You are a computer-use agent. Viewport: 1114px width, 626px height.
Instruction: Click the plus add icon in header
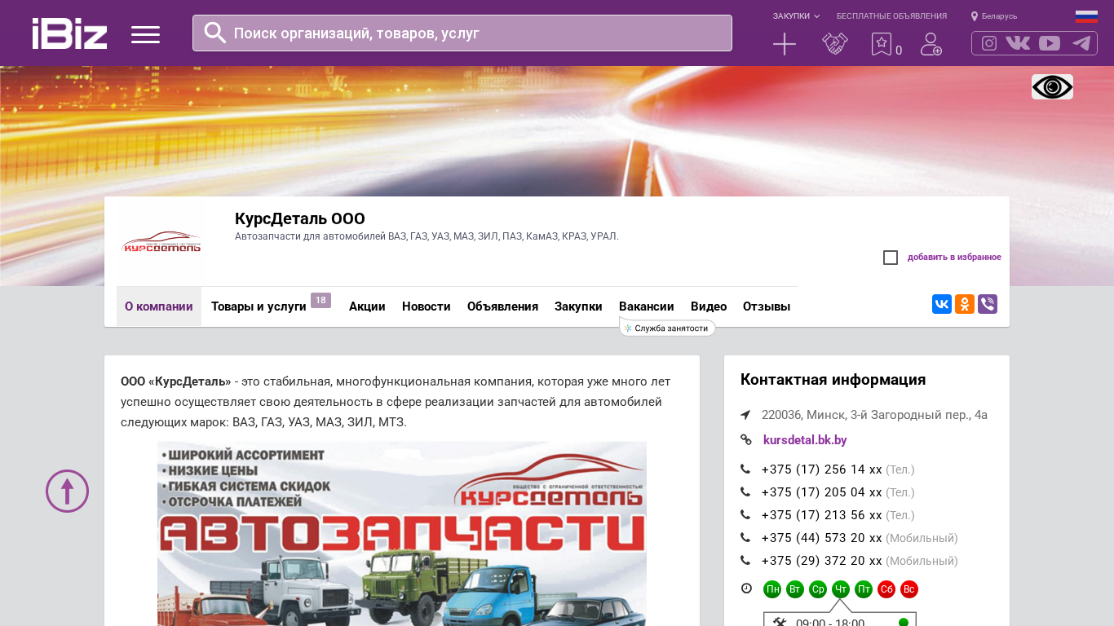(784, 44)
